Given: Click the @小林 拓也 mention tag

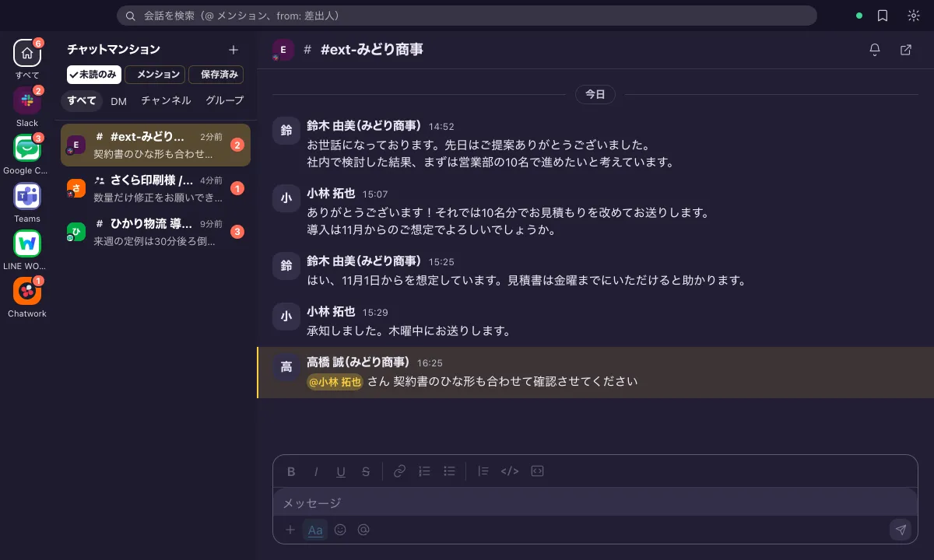Looking at the screenshot, I should click(335, 382).
